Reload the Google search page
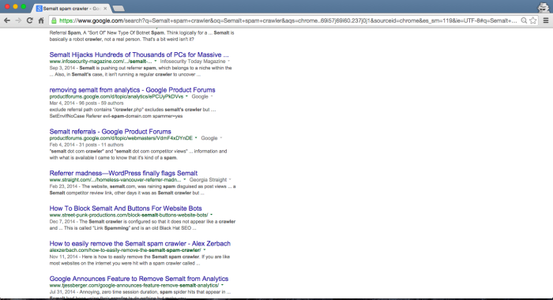Screen dimensions: 553x300 30,21
